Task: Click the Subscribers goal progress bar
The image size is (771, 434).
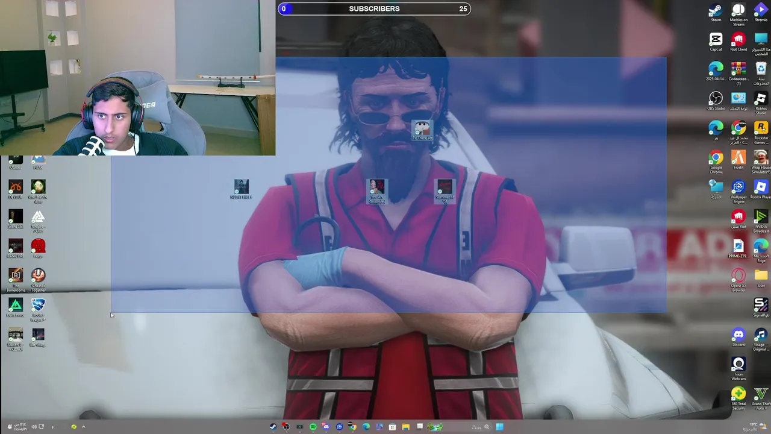Action: (374, 8)
